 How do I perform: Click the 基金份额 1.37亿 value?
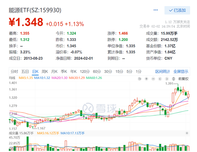[170, 46]
